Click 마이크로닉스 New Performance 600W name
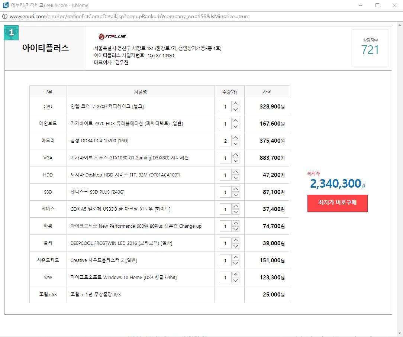The height and width of the screenshot is (337, 403). 136,226
